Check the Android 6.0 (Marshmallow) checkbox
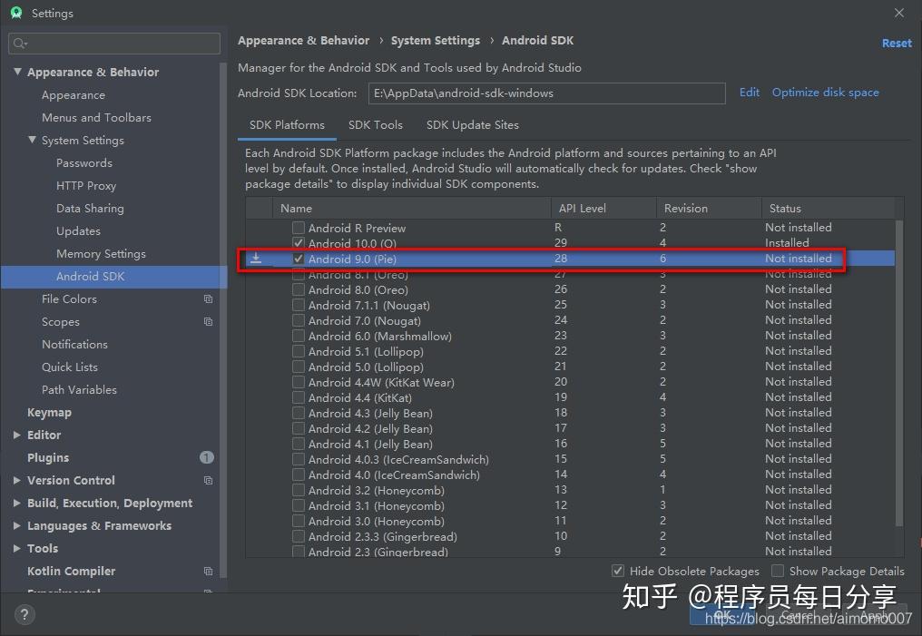This screenshot has width=922, height=636. pyautogui.click(x=299, y=336)
